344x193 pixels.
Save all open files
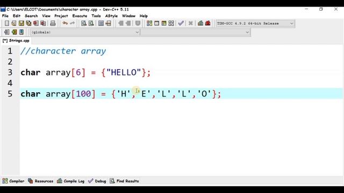tap(28, 23)
